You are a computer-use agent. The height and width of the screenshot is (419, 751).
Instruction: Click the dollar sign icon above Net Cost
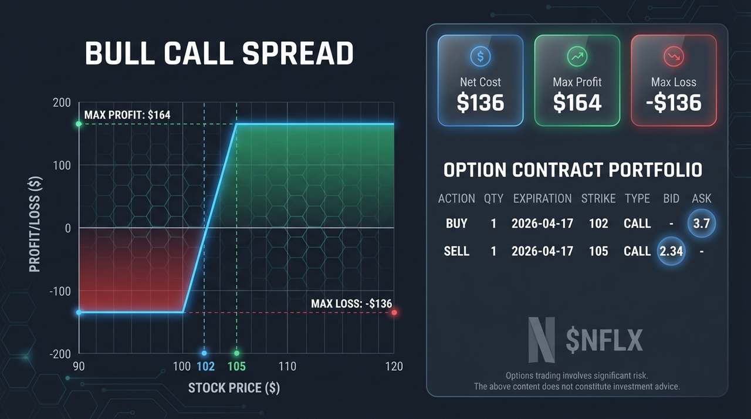coord(481,57)
